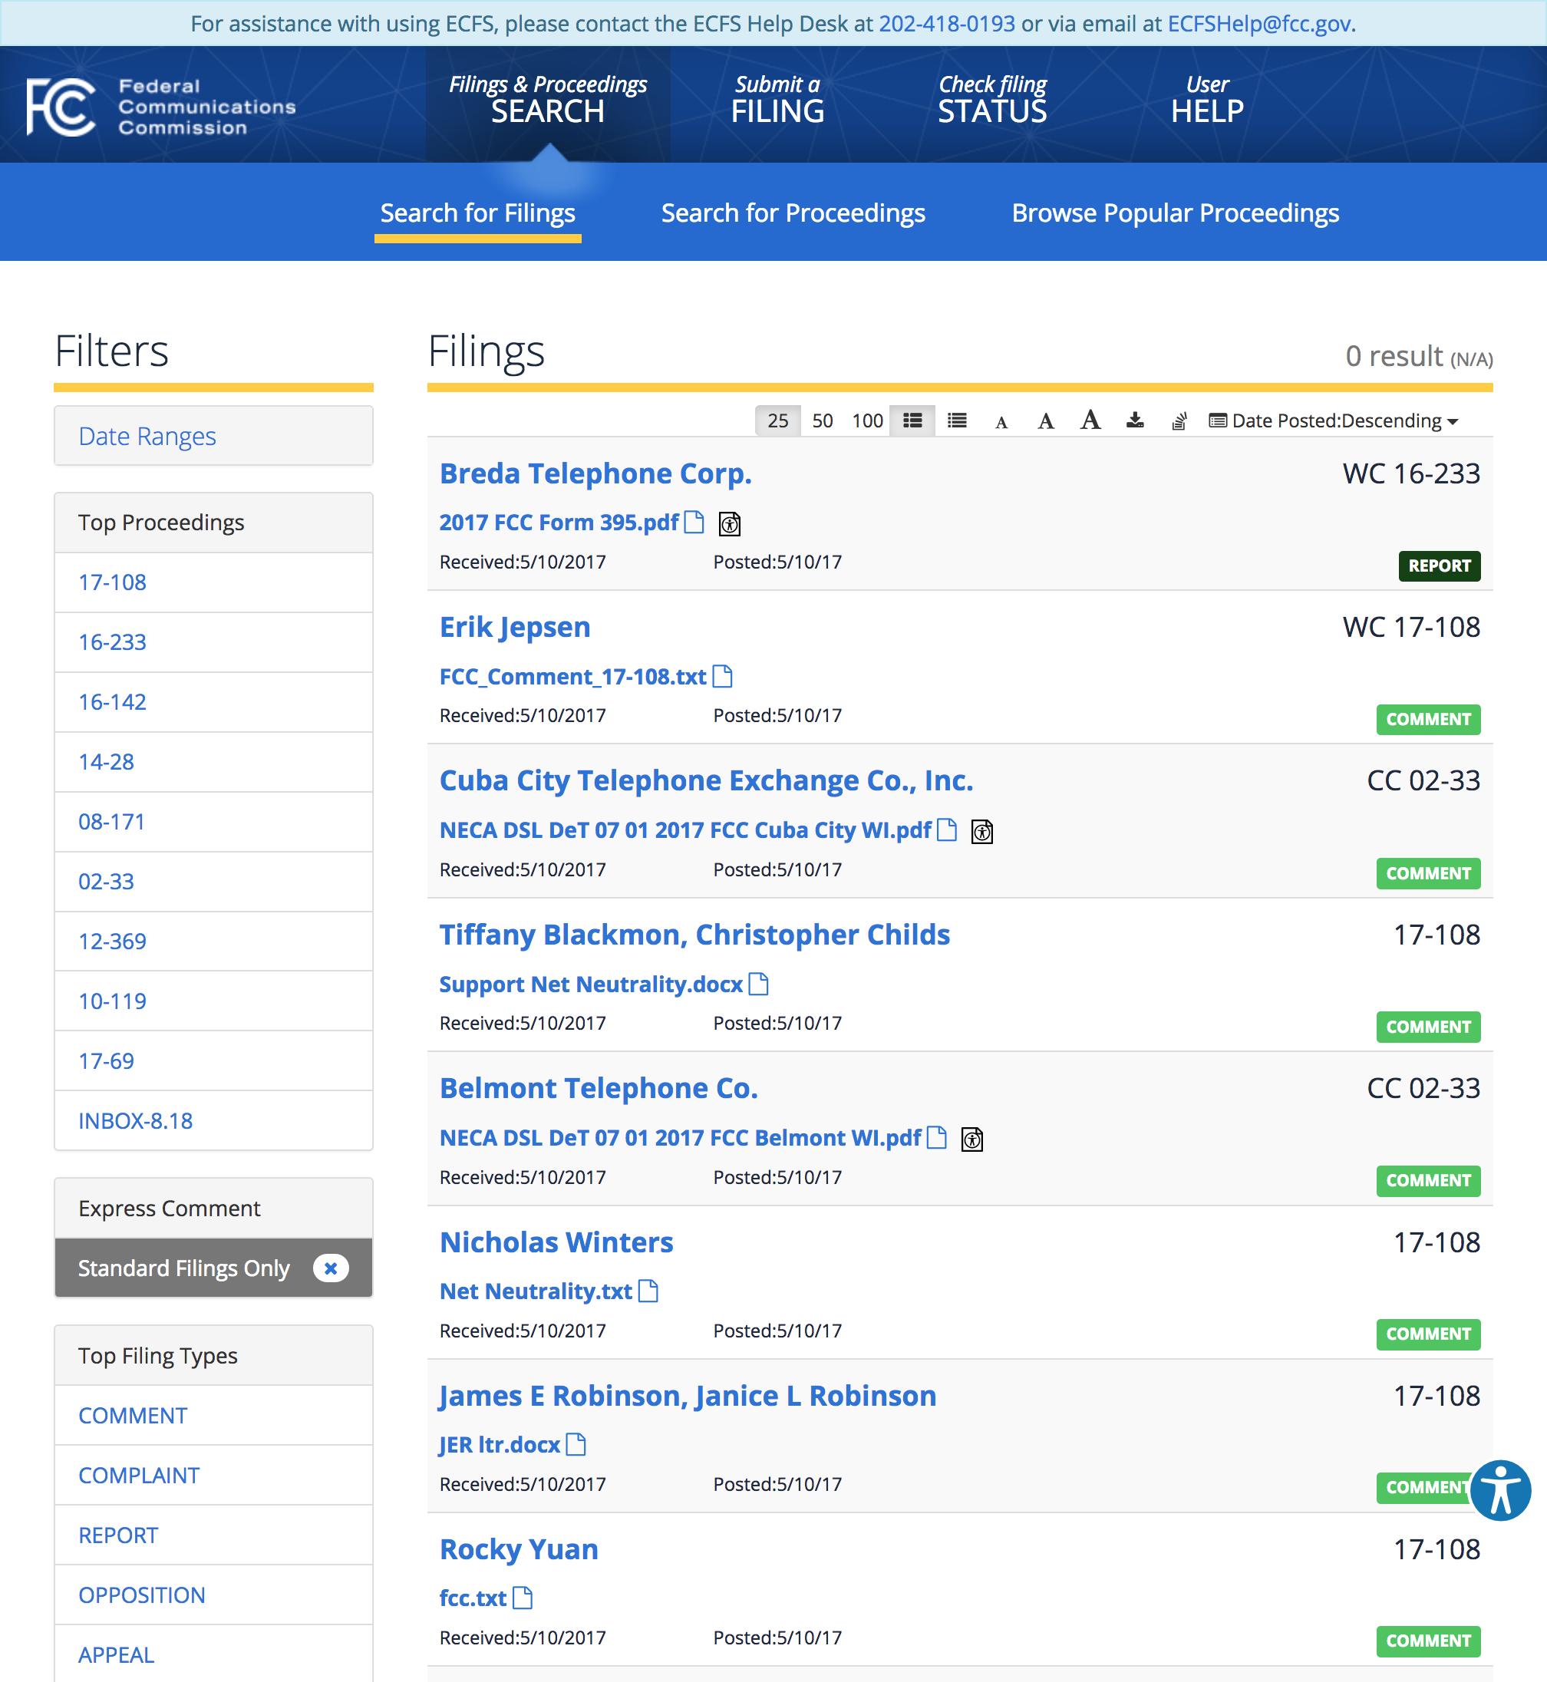Show 50 results per page

coord(822,420)
